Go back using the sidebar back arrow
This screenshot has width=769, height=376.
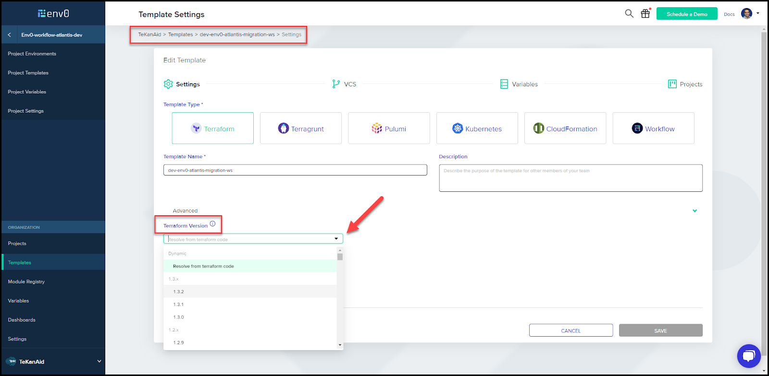(x=9, y=35)
